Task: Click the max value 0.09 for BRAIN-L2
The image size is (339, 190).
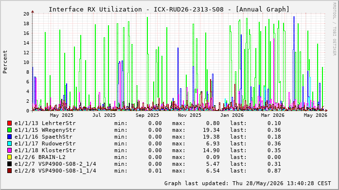Action: tap(213, 157)
